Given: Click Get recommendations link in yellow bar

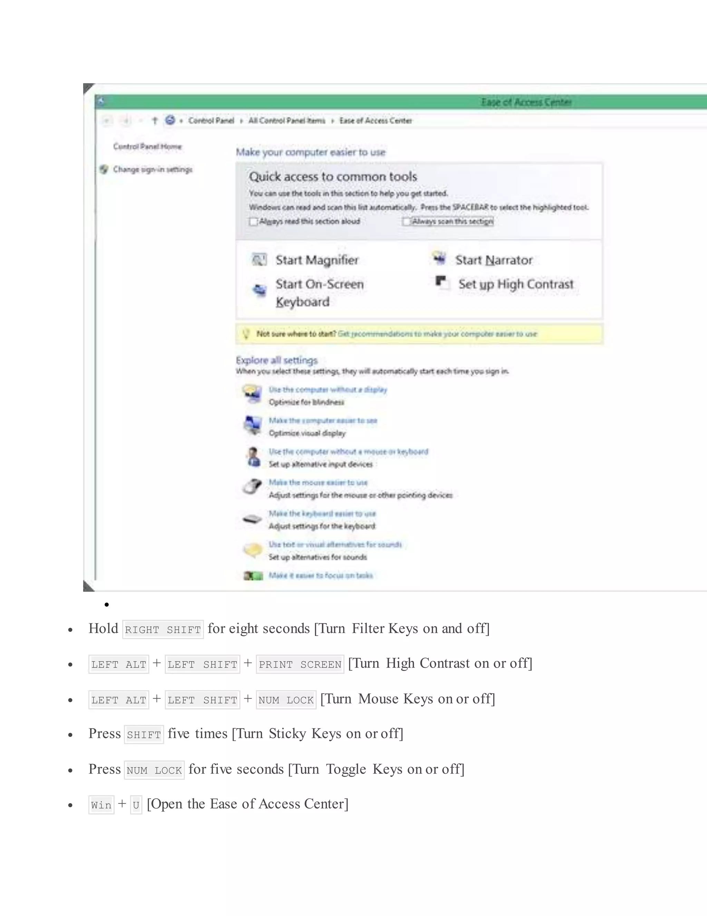Looking at the screenshot, I should tap(437, 334).
